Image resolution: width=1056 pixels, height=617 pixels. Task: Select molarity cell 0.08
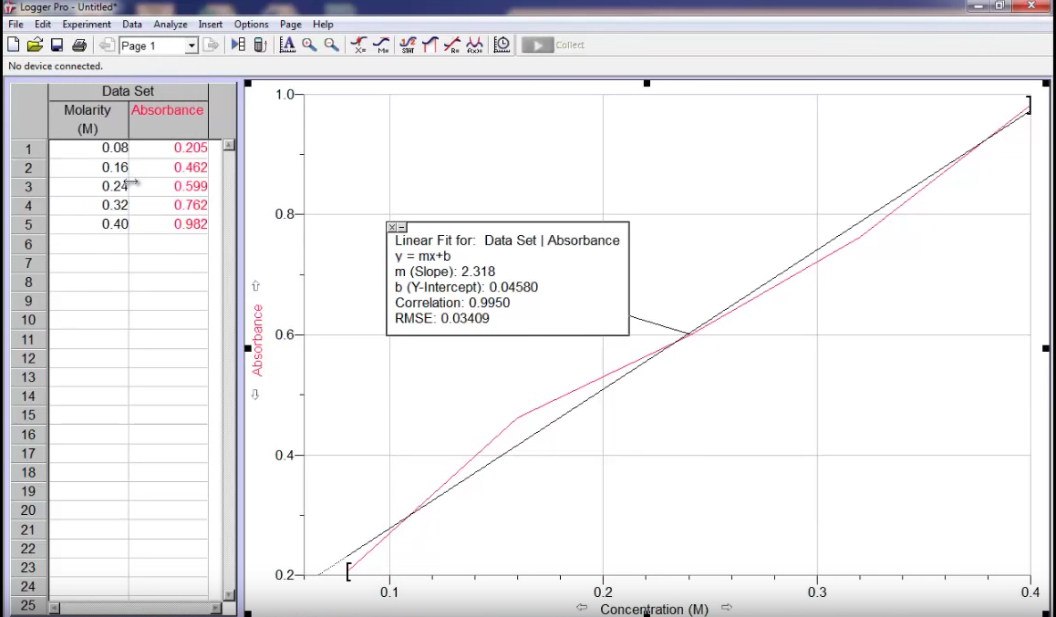point(88,148)
